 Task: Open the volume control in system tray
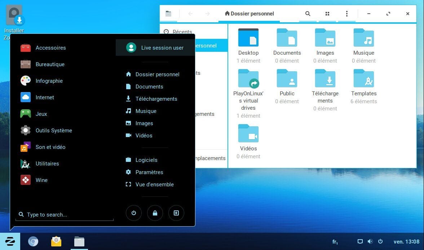370,241
